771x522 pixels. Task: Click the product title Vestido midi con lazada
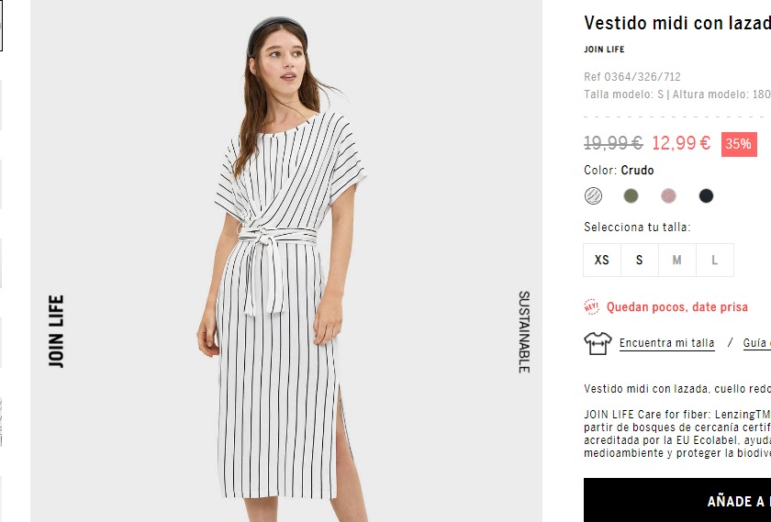pos(677,23)
